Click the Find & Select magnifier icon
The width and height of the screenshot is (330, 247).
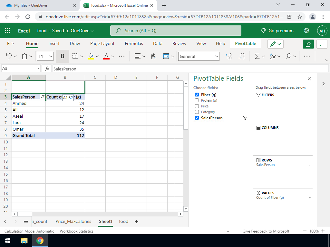[x=288, y=56]
